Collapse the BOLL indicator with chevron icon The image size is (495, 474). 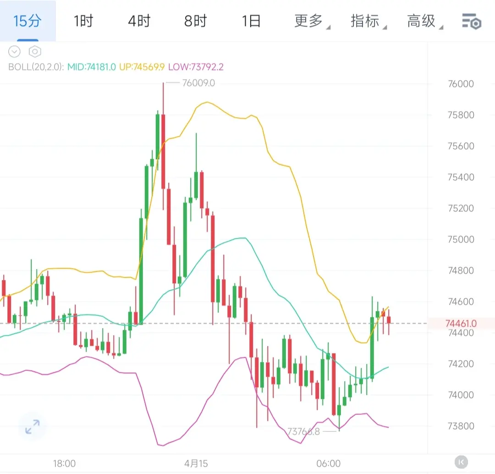(14, 51)
